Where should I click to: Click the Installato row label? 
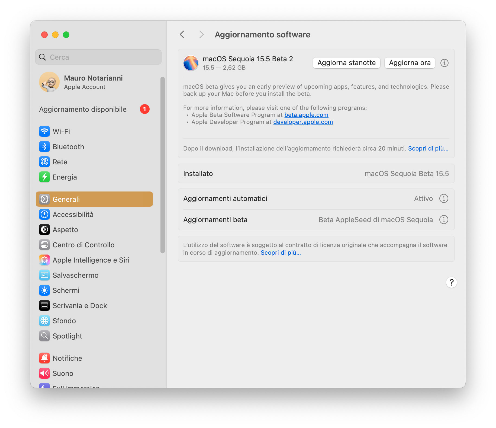point(198,174)
